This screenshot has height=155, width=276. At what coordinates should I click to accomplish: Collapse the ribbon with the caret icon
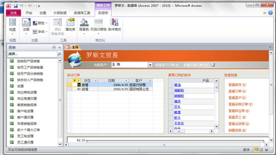(264, 13)
